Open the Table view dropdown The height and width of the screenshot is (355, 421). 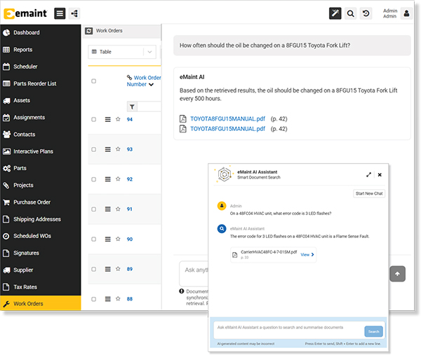(122, 52)
